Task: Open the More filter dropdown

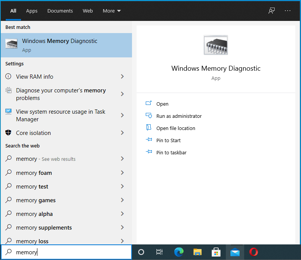Action: 112,11
